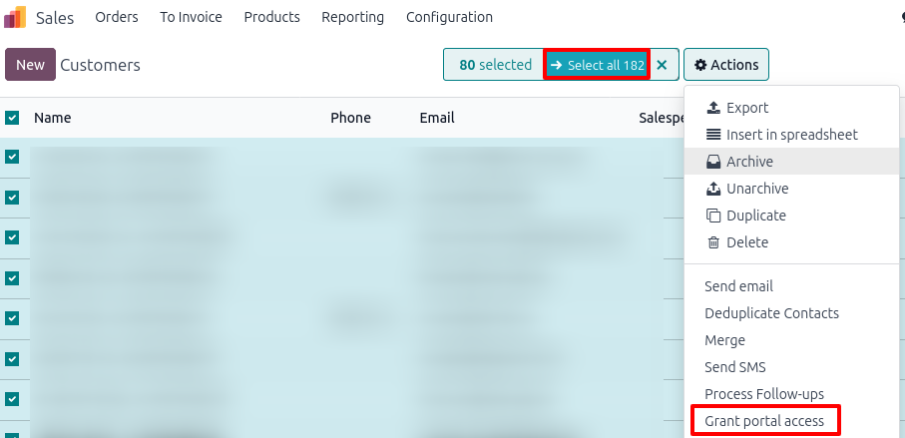Screen dimensions: 905x438
Task: Click the Insert in spreadsheet icon
Action: pos(712,135)
